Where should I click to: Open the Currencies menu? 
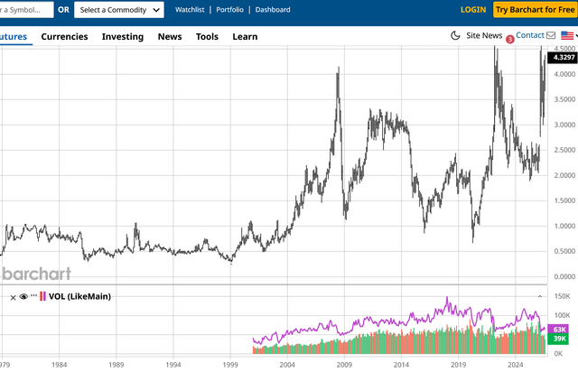64,36
